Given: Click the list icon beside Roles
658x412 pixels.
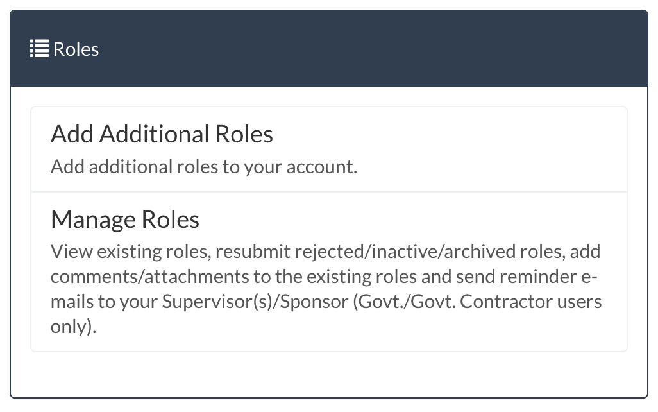Looking at the screenshot, I should click(40, 49).
